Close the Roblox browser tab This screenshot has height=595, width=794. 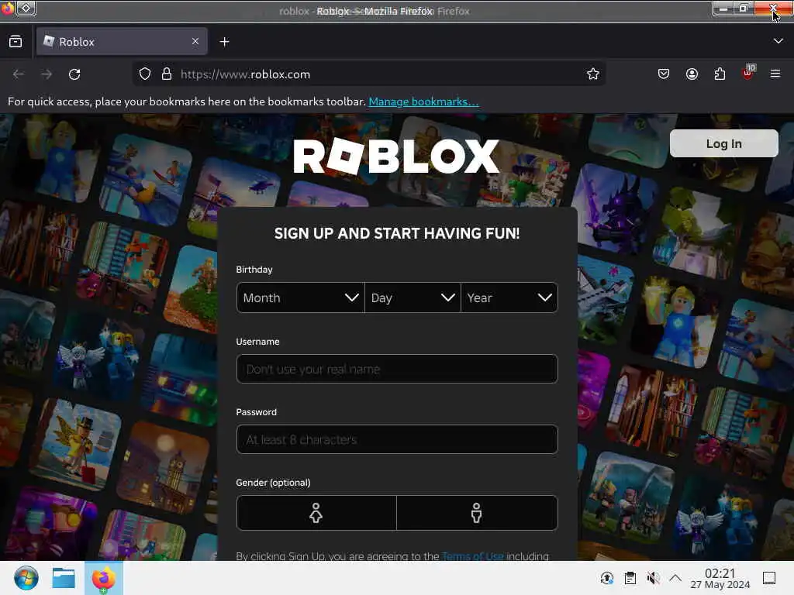195,42
